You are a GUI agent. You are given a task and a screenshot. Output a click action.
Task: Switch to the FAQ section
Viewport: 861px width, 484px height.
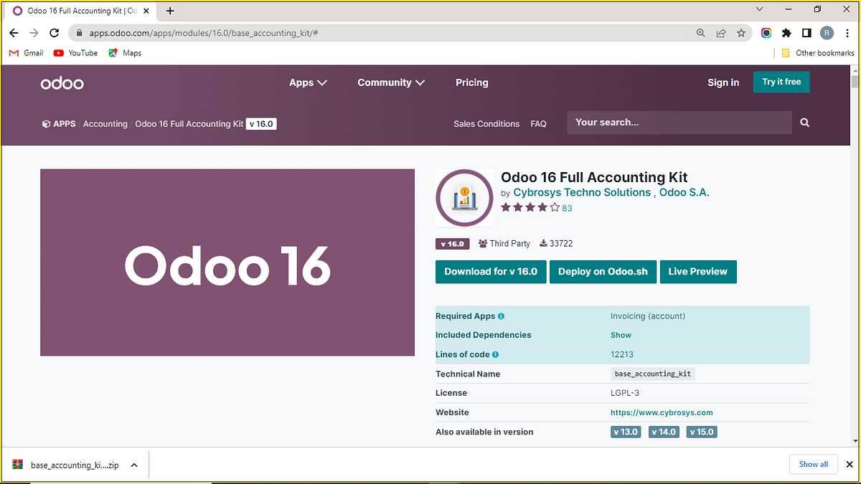pyautogui.click(x=538, y=123)
